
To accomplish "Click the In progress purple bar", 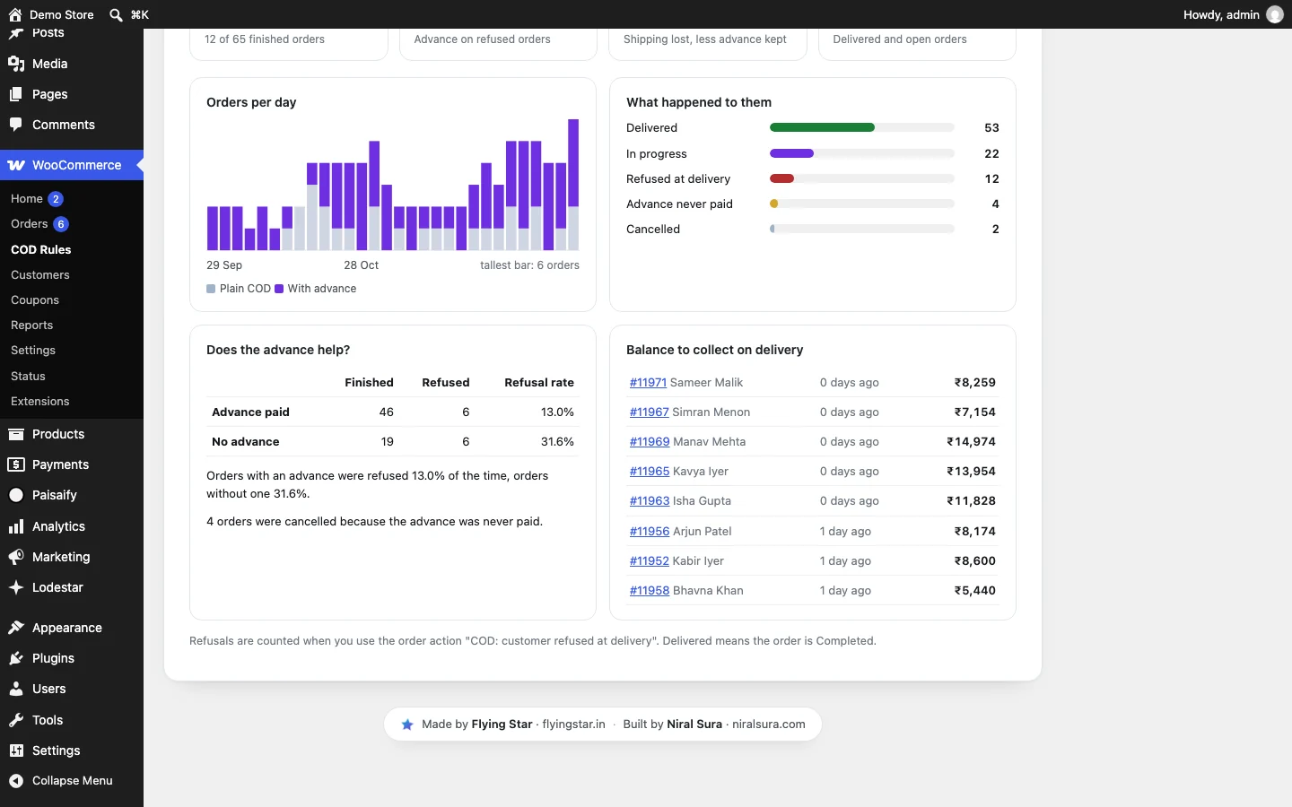I will pos(791,153).
